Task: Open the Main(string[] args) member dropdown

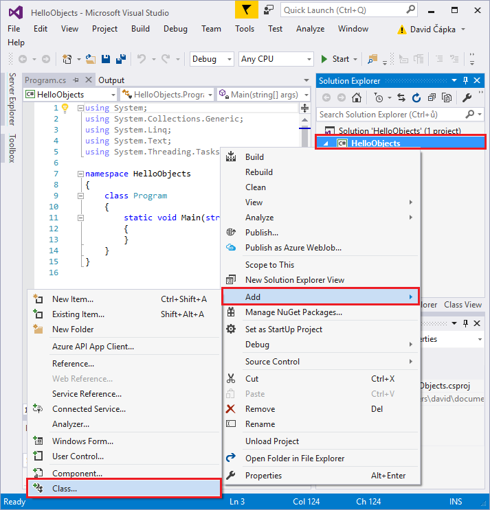Action: point(263,94)
